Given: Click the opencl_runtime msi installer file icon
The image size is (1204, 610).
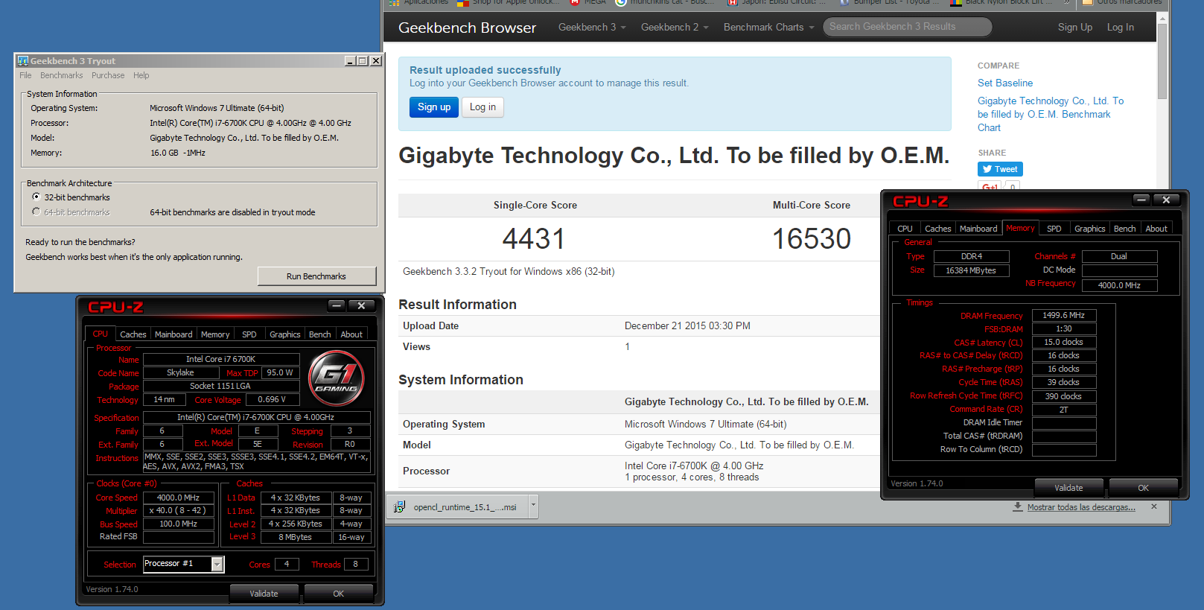Looking at the screenshot, I should [x=400, y=507].
